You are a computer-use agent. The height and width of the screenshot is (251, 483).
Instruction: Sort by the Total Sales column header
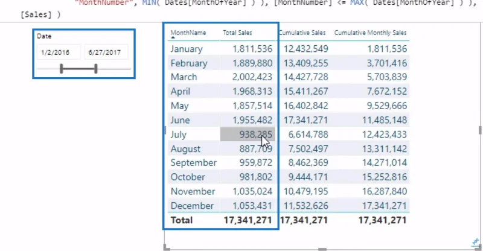pos(237,33)
